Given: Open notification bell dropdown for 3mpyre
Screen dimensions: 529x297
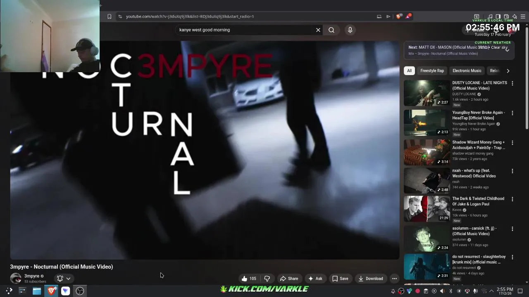Looking at the screenshot, I should (64, 278).
